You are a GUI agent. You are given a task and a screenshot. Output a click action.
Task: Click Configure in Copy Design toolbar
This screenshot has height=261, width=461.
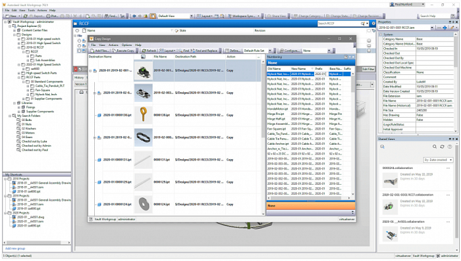290,51
